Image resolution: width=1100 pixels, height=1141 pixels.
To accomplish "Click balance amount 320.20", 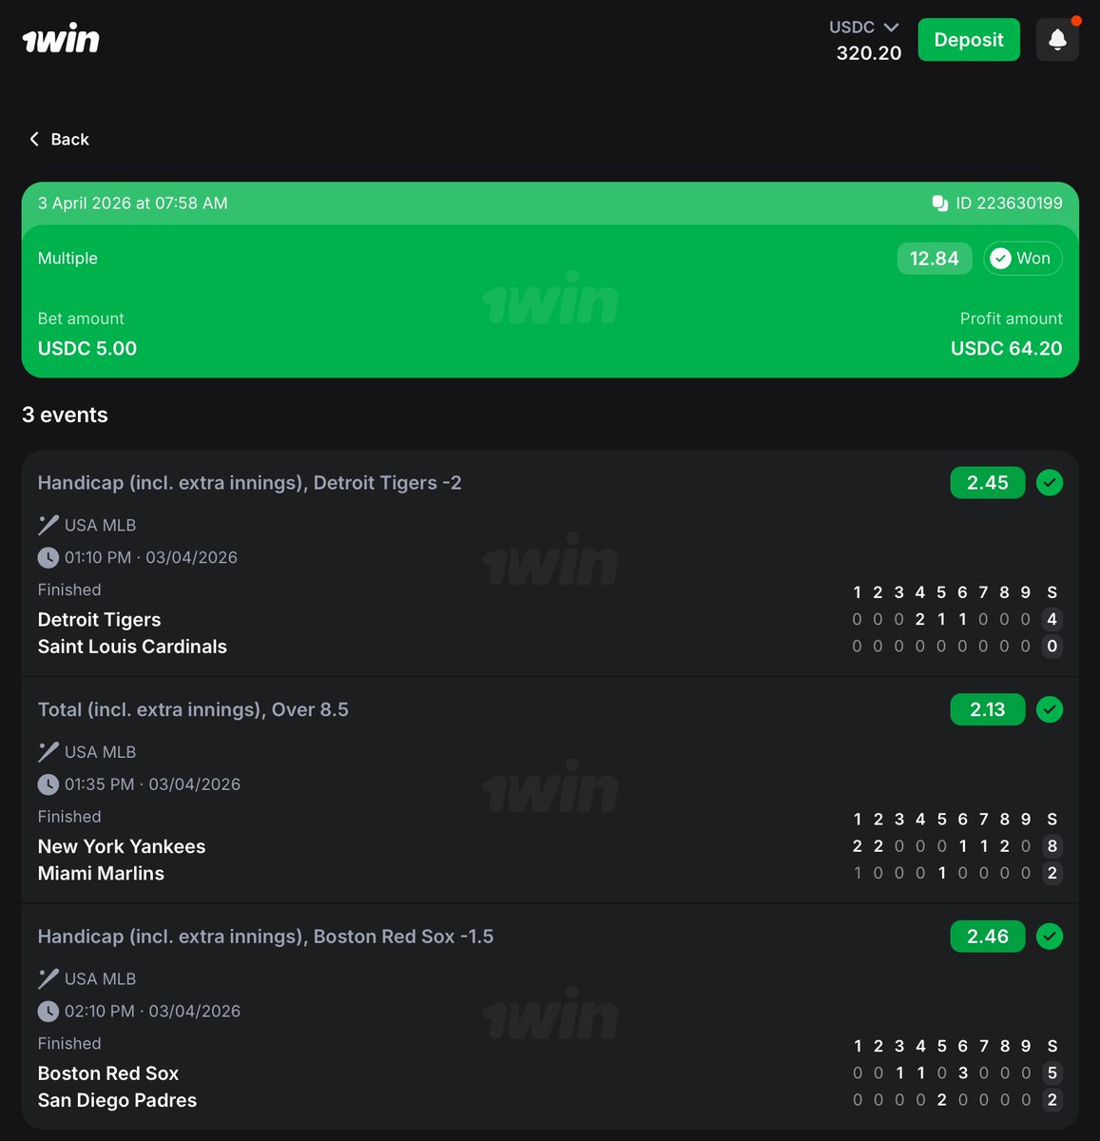I will pyautogui.click(x=869, y=53).
